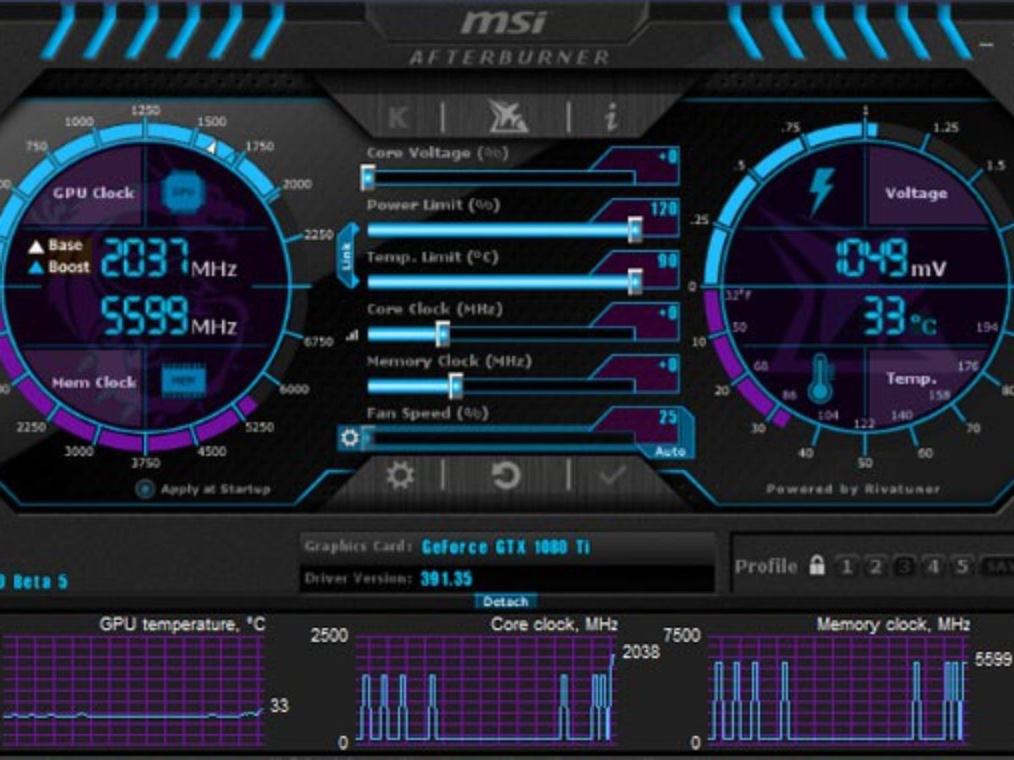Select profile slot 4
1014x760 pixels.
click(933, 567)
